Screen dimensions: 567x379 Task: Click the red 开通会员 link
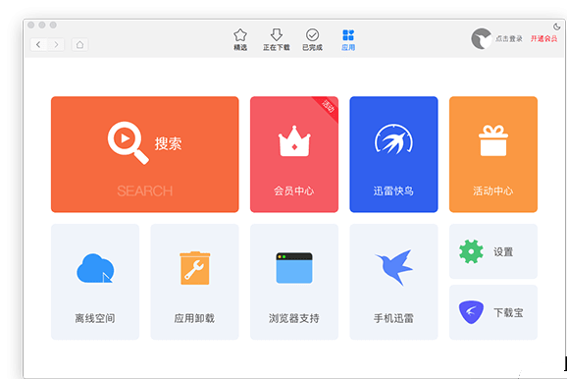tap(543, 38)
